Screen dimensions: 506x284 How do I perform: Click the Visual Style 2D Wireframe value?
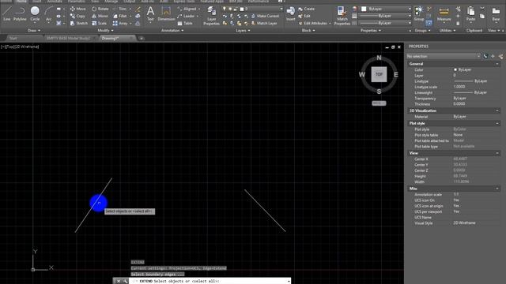click(x=464, y=222)
